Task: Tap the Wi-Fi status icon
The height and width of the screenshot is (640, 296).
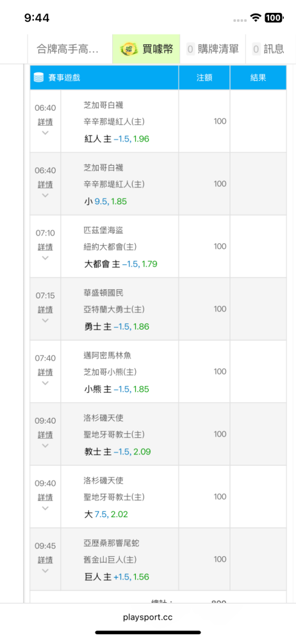Action: [x=256, y=17]
